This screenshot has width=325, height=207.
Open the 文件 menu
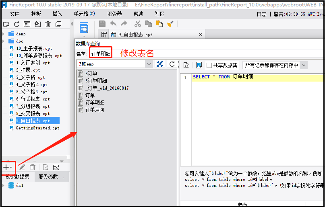[15, 14]
